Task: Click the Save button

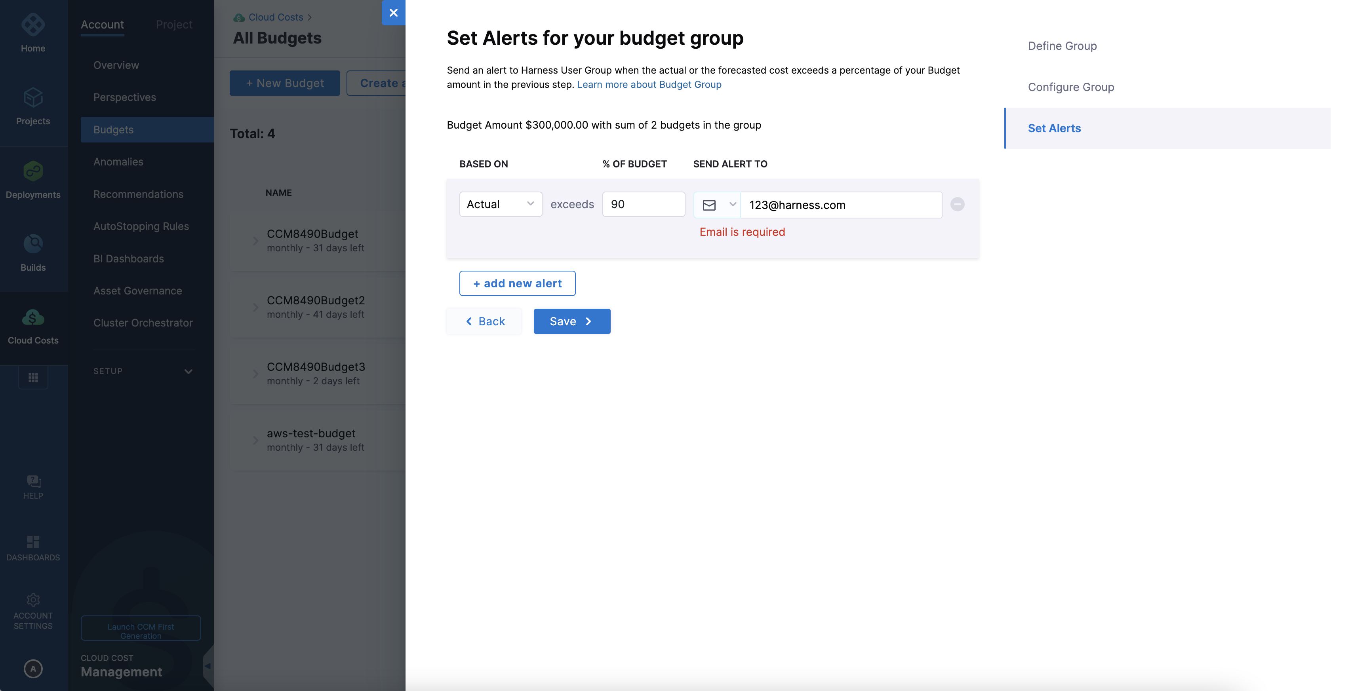Action: (x=571, y=321)
